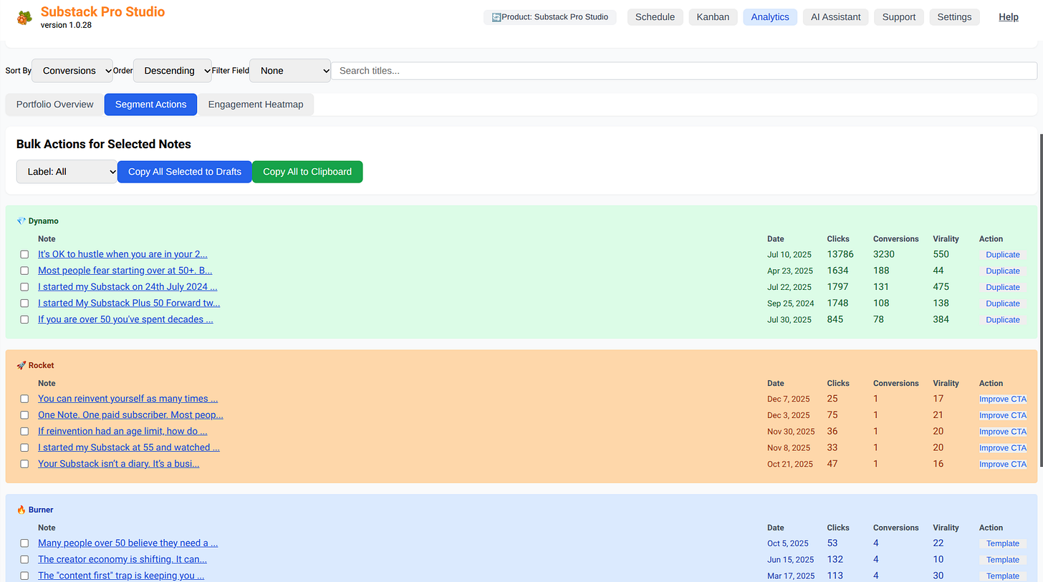The width and height of the screenshot is (1043, 582).
Task: Open note "You can reinvent yourself as many times"
Action: click(128, 399)
